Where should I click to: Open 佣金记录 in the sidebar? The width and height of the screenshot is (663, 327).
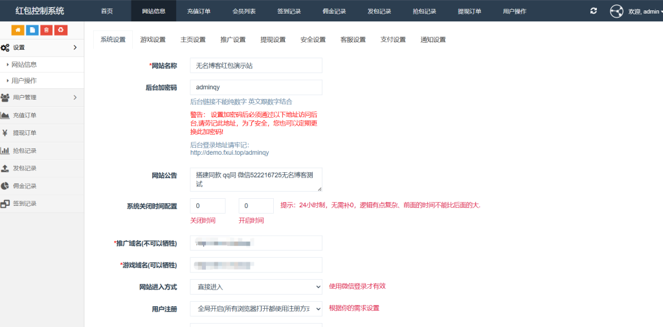(25, 186)
